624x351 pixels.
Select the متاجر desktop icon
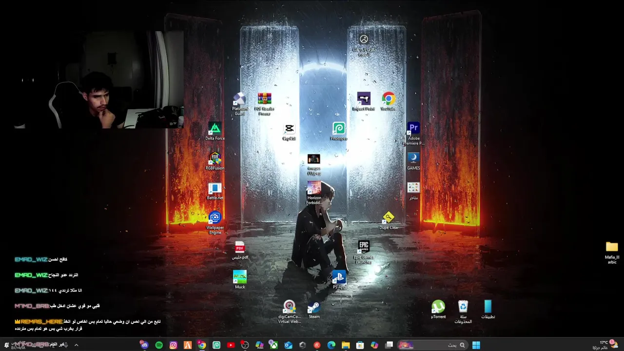pyautogui.click(x=413, y=191)
